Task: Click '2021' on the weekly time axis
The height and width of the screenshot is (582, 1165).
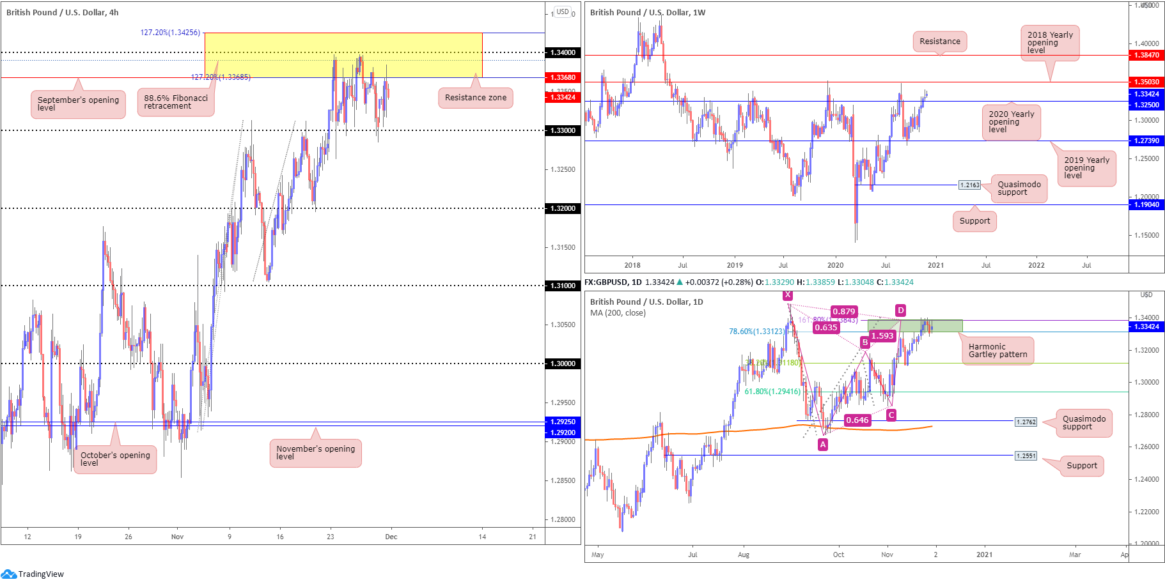Action: (x=935, y=265)
